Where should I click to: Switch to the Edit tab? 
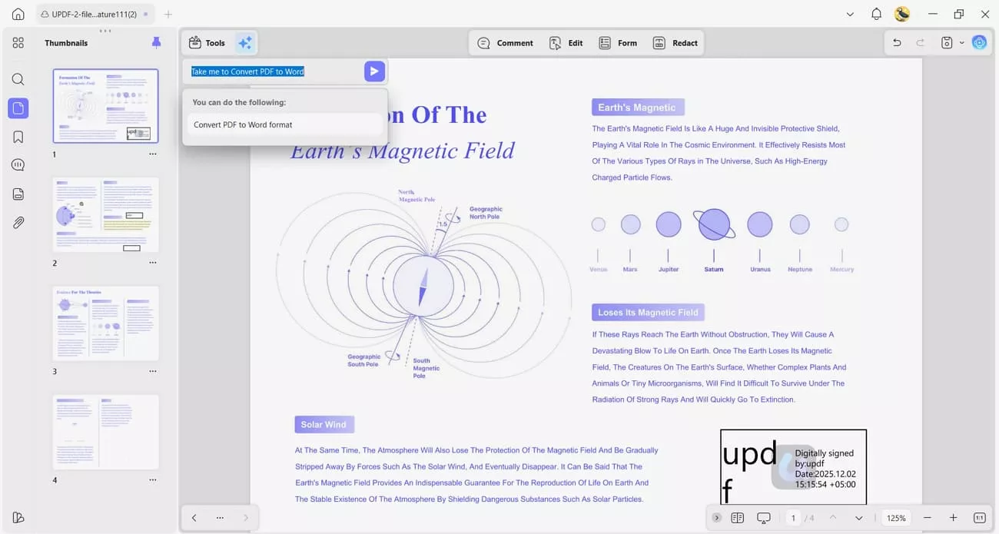(x=566, y=43)
